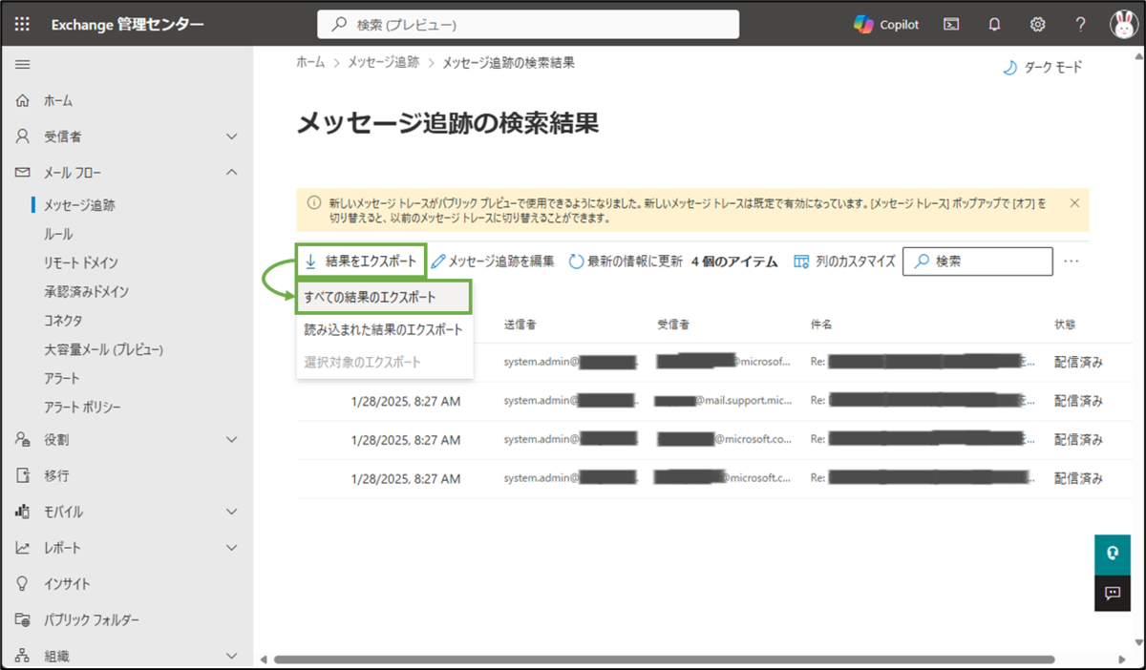Open the help question mark

[x=1081, y=25]
